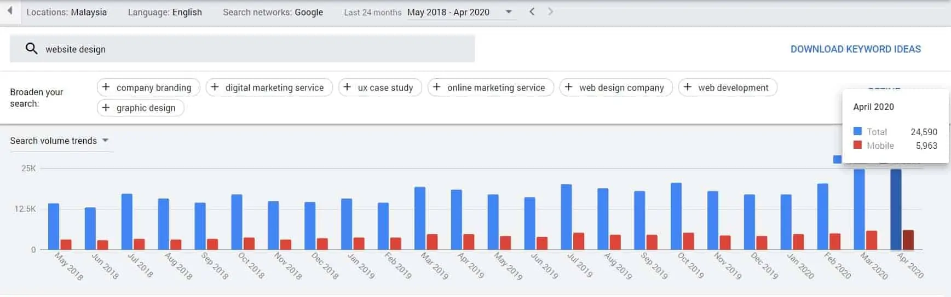Viewport: 951px width, 297px height.
Task: Click the search magnifier icon
Action: (32, 49)
